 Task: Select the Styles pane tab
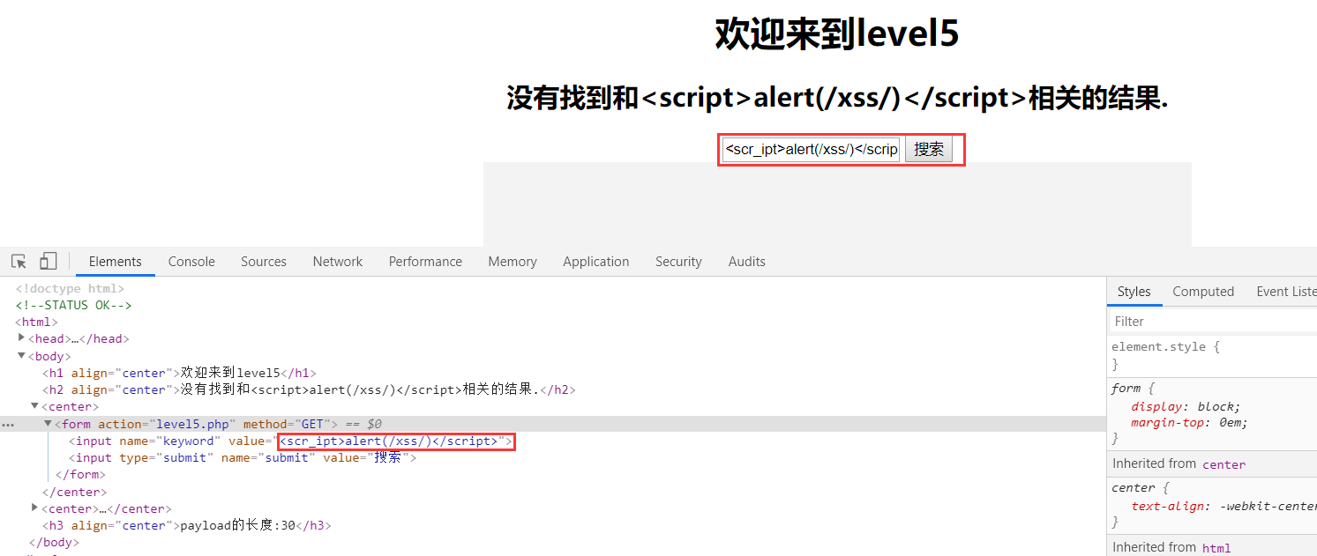coord(1134,292)
